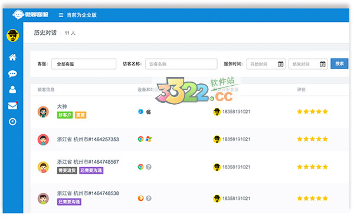The width and height of the screenshot is (354, 217).
Task: Click the star rating in 大神 row
Action: pos(313,112)
